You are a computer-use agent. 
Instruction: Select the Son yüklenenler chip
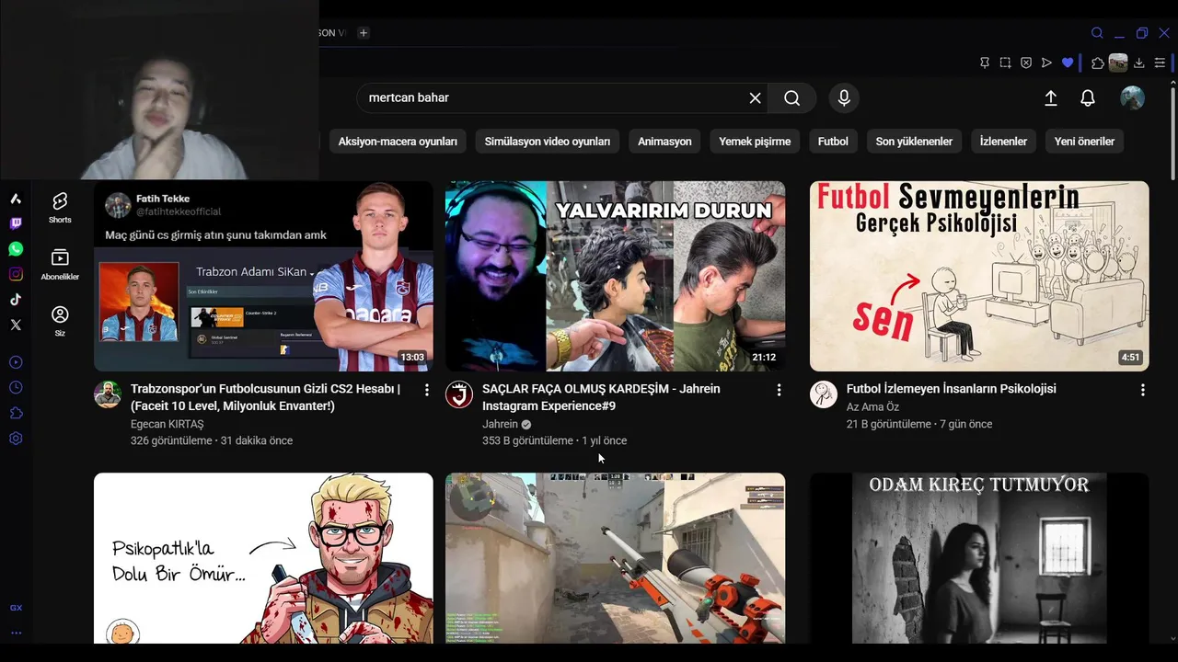(x=914, y=142)
